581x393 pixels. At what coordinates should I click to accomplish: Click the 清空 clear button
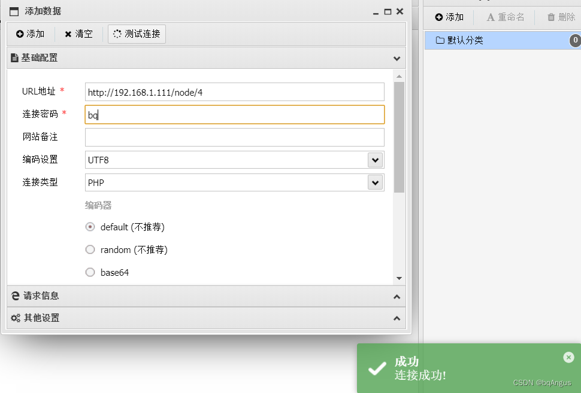(78, 34)
